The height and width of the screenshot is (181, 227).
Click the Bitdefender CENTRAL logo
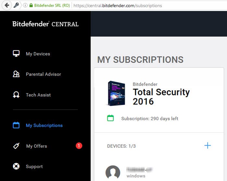(x=45, y=24)
